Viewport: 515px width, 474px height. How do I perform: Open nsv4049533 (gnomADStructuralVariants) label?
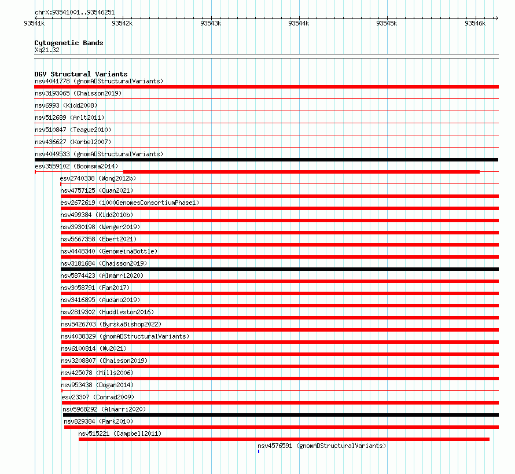point(99,154)
